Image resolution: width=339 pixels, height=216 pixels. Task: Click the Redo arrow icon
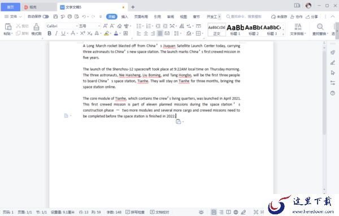click(x=93, y=16)
